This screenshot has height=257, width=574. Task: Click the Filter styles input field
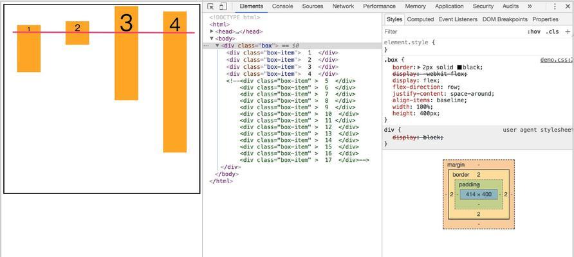[x=454, y=31]
